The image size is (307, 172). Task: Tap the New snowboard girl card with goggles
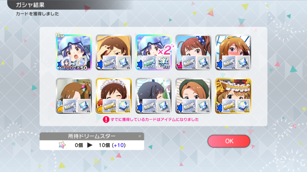[74, 53]
